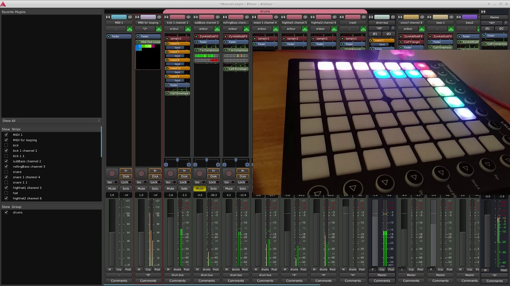The height and width of the screenshot is (286, 510).
Task: Open Grp group selector on MIDI 1 strip
Action: [x=119, y=269]
